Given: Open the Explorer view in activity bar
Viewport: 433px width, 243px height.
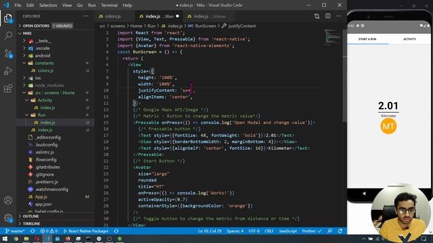Looking at the screenshot, I should click(x=8, y=18).
